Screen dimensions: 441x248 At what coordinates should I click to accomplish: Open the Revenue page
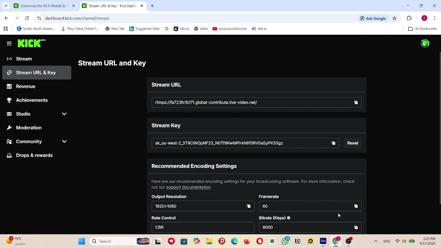point(37,86)
